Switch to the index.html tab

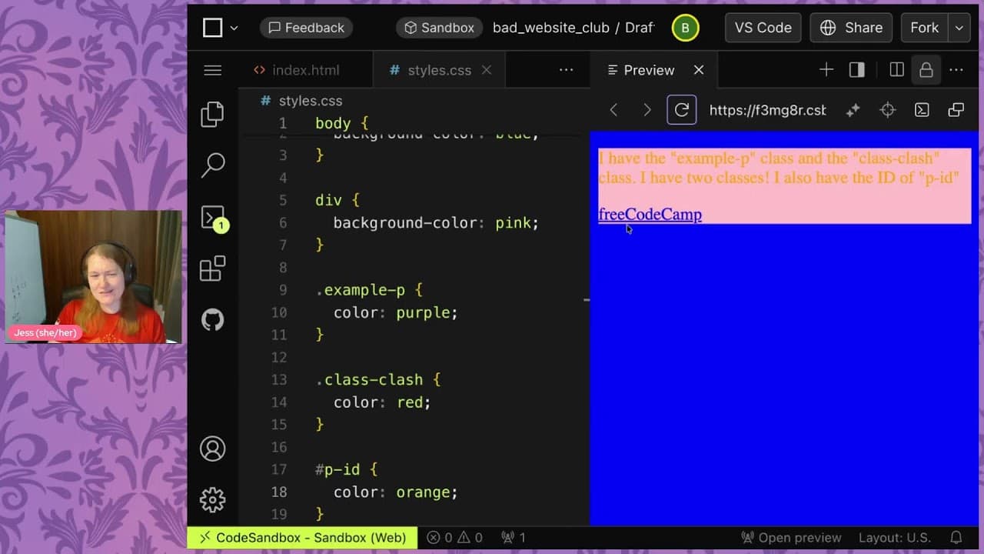(x=296, y=70)
